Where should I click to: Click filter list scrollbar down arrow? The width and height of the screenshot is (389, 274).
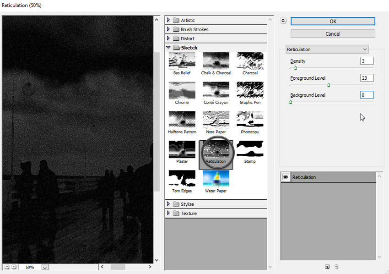coord(270,267)
